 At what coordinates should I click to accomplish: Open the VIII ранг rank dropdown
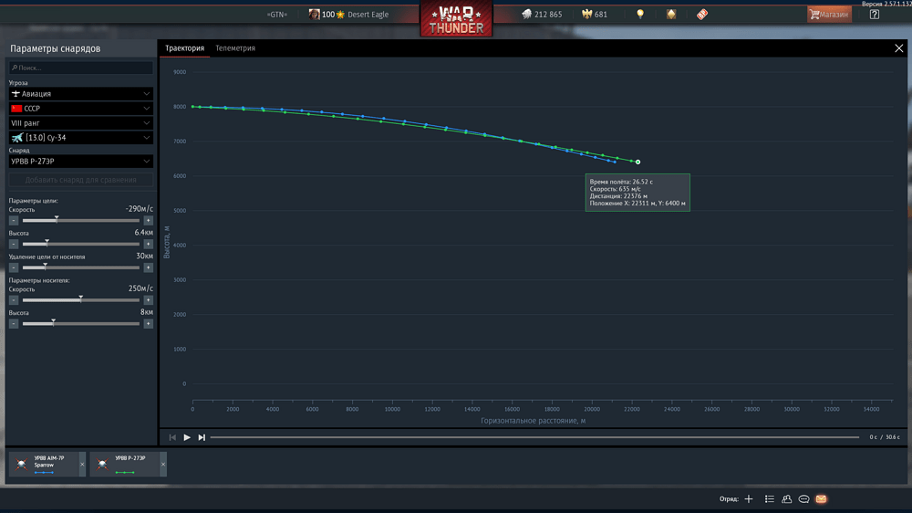tap(81, 123)
